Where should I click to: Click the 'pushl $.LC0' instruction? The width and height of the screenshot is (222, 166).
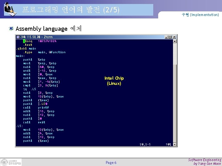[x=35, y=104]
